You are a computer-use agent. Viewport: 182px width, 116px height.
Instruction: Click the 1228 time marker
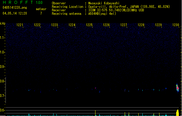[141, 25]
